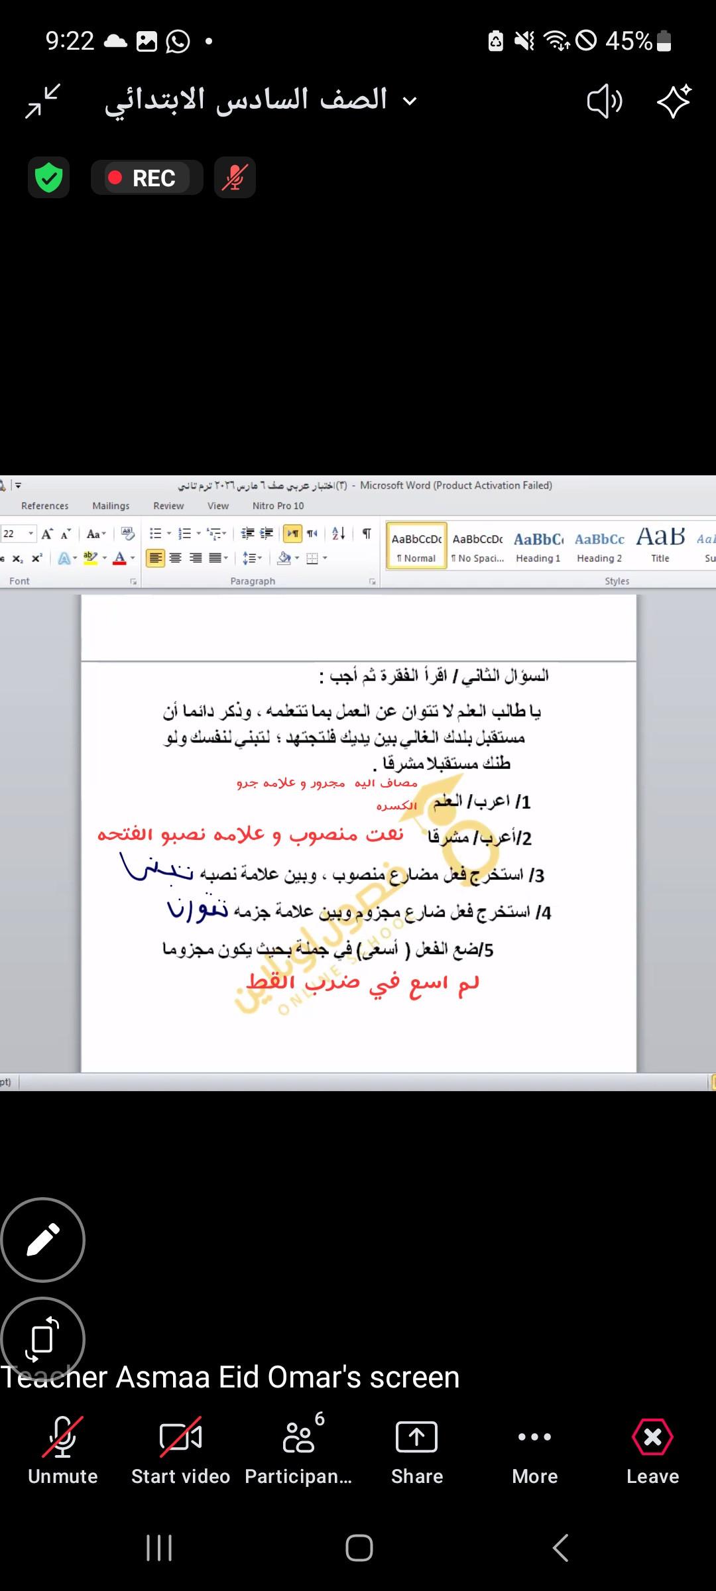Tap the Android home button
The image size is (716, 1591).
[359, 1548]
